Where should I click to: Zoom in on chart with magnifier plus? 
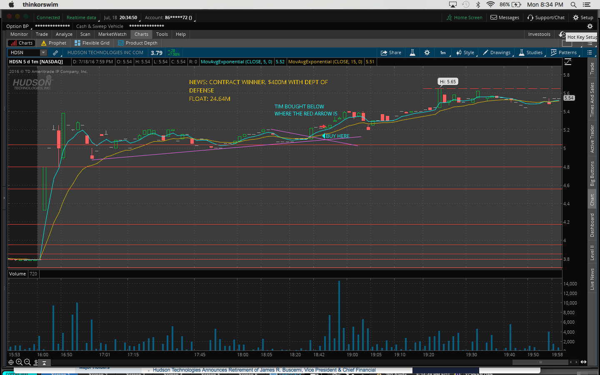pos(19,362)
